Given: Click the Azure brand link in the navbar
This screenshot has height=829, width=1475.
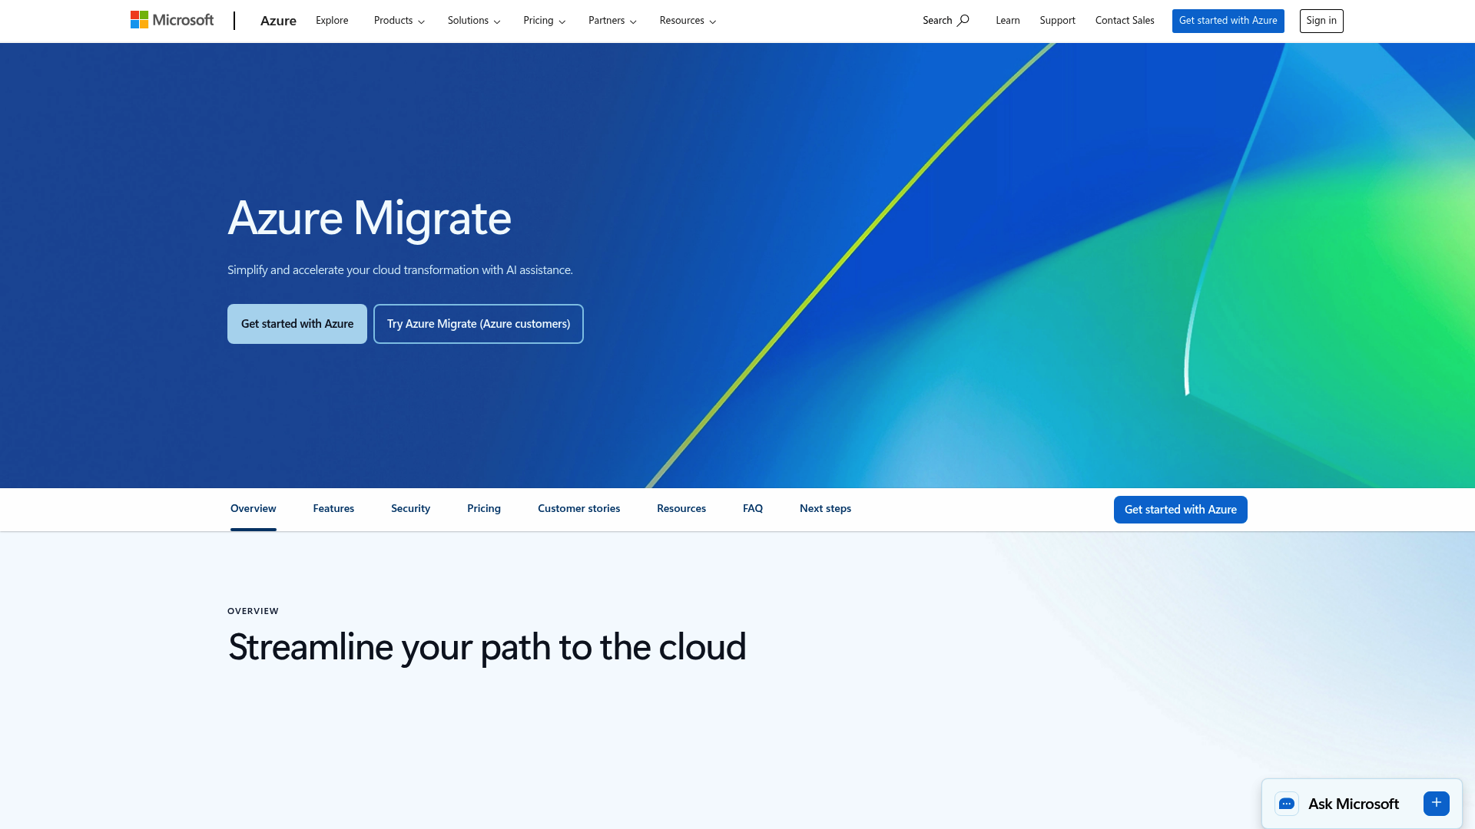Looking at the screenshot, I should [277, 21].
